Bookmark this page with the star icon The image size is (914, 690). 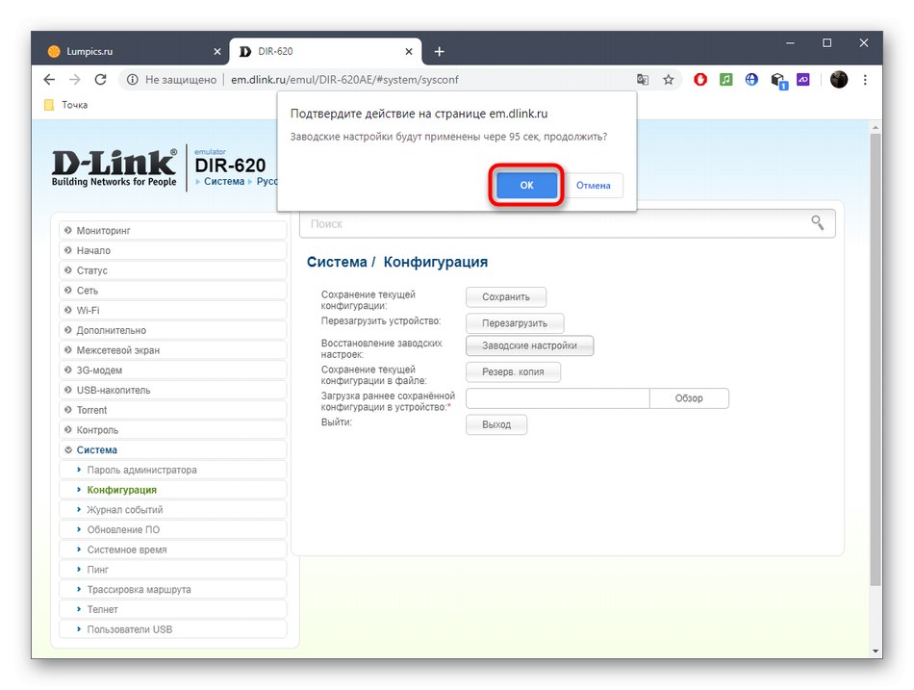[x=668, y=79]
